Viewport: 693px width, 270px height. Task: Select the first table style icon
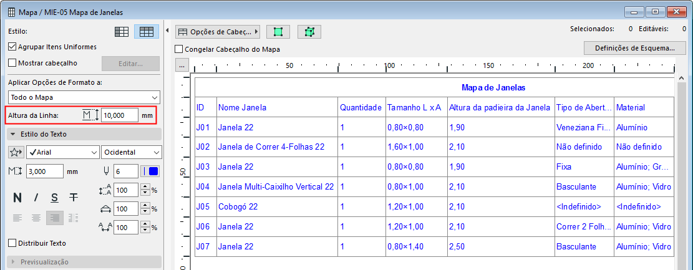pyautogui.click(x=122, y=32)
